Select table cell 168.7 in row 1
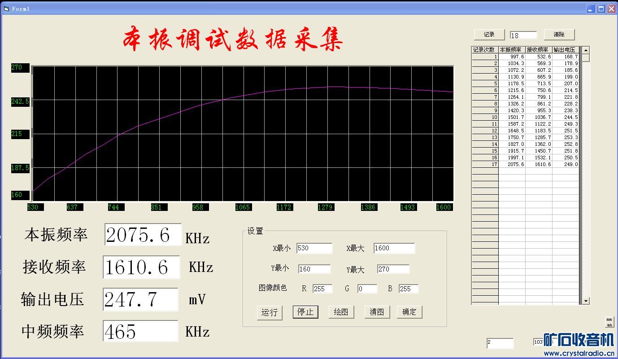This screenshot has height=359, width=618. coord(566,57)
